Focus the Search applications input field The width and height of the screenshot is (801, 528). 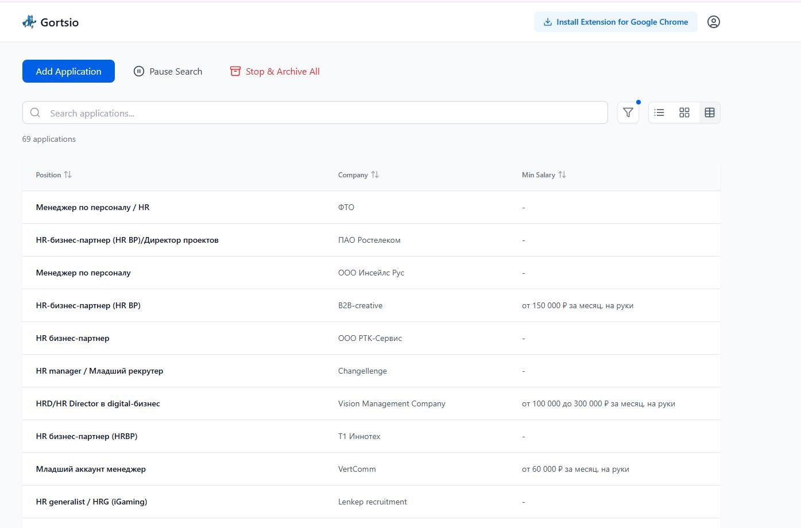pos(322,113)
